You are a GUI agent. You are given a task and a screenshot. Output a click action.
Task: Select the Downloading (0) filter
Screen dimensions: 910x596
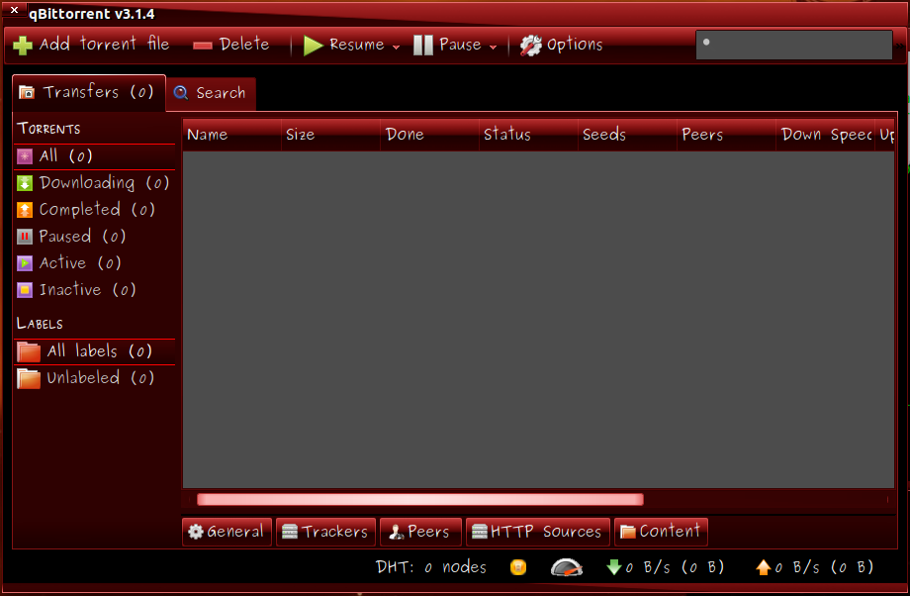pyautogui.click(x=94, y=183)
